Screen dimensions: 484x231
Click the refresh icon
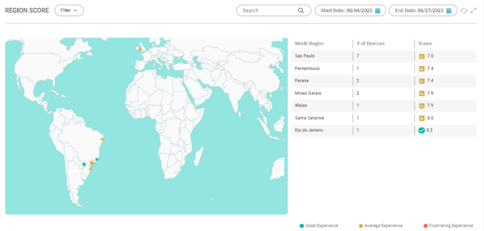tap(464, 10)
